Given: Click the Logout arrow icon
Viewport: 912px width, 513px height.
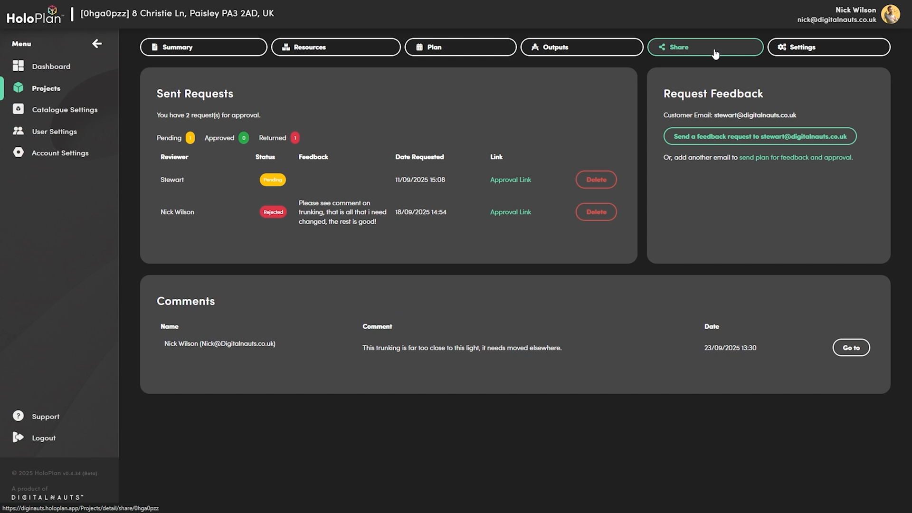Looking at the screenshot, I should 18,437.
